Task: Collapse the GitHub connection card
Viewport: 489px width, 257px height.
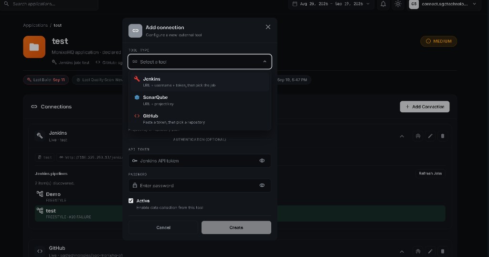Action: [402, 251]
